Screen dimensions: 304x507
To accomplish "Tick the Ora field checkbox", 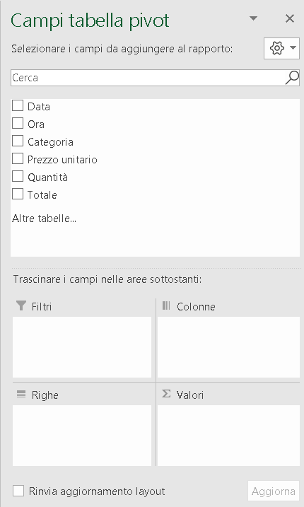I will coord(18,123).
